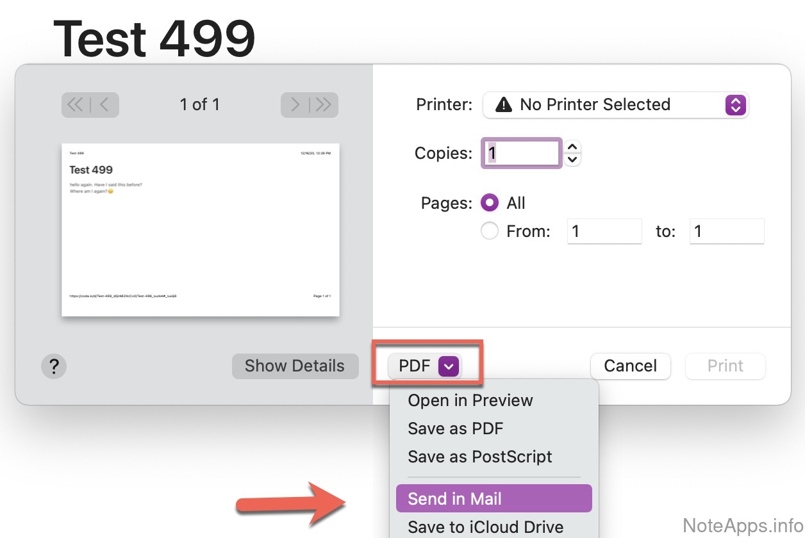
Task: Choose Open in Preview from PDF menu
Action: point(470,400)
